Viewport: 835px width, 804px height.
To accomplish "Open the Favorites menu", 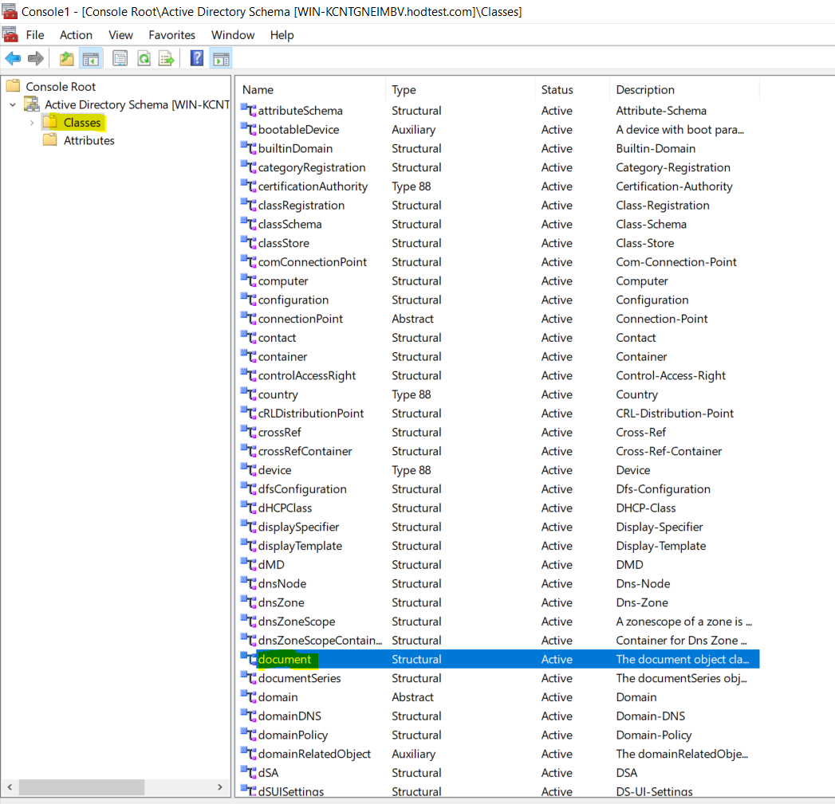I will [171, 35].
